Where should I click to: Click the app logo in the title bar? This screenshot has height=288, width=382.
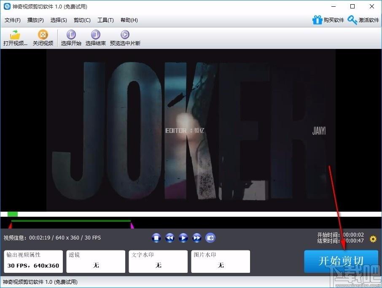(7, 6)
